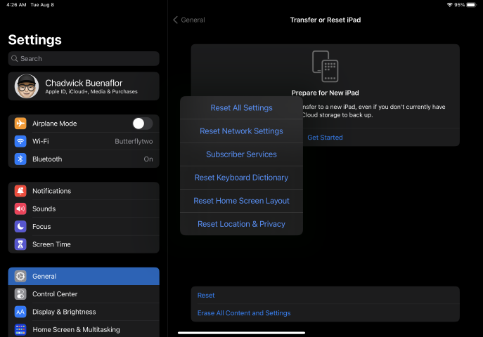This screenshot has width=483, height=337.
Task: Toggle the Airplane Mode switch
Action: 143,124
